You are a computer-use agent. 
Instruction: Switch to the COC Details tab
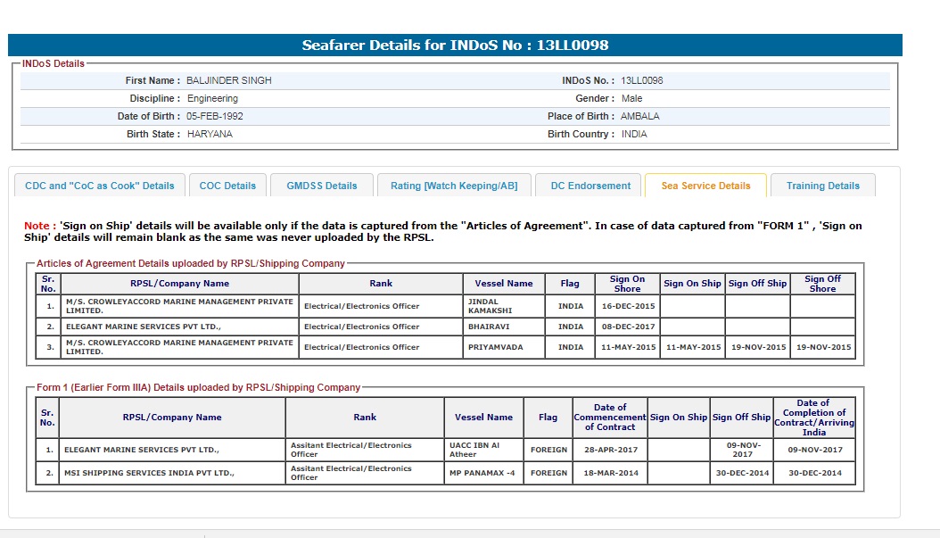(227, 186)
